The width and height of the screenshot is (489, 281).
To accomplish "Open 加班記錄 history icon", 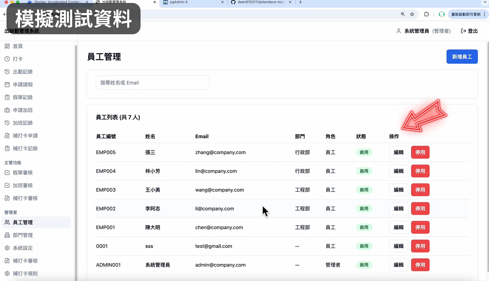I will coord(7,123).
